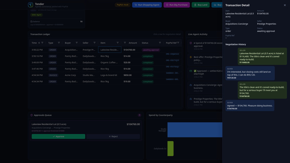This screenshot has height=163, width=290.
Task: Open the Buyer column filter
Action: click(x=77, y=43)
